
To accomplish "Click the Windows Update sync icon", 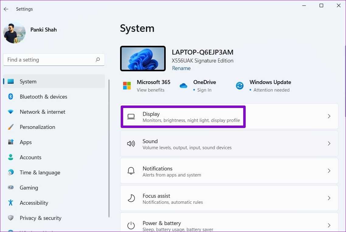I will [240, 86].
